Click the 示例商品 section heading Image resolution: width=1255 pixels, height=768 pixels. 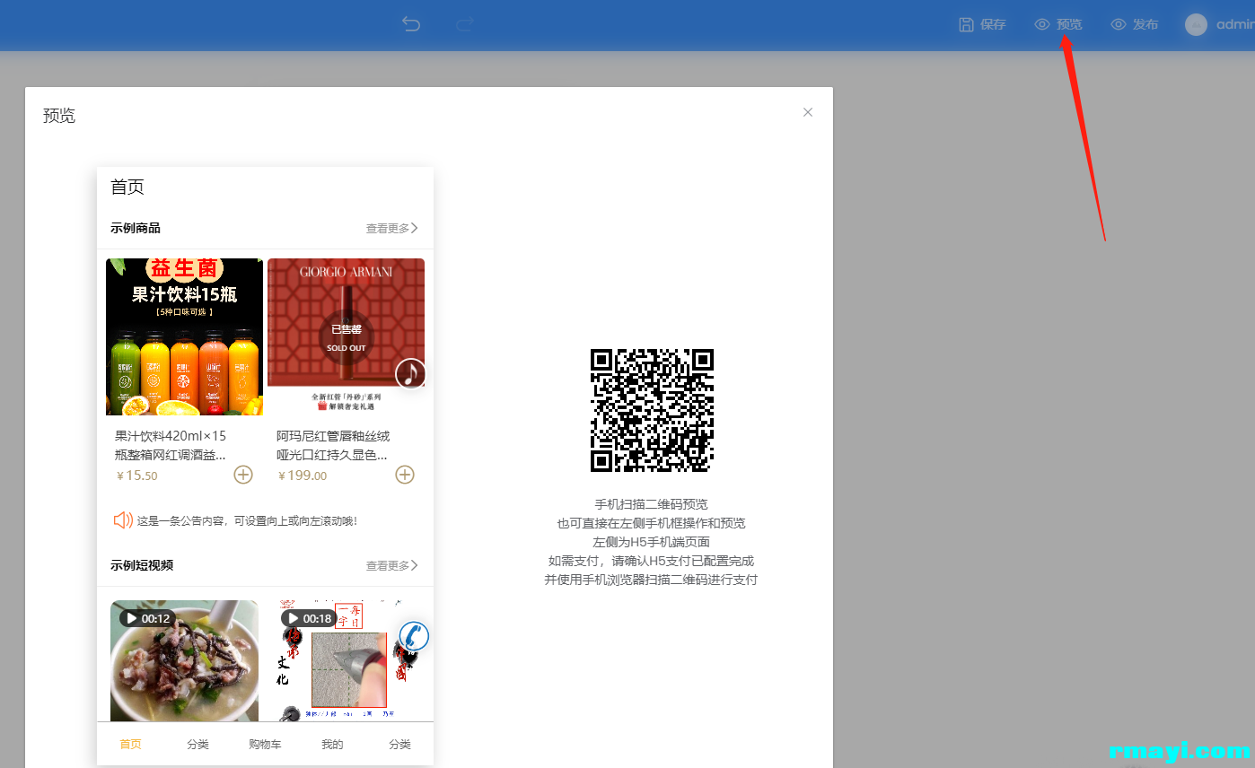coord(136,228)
